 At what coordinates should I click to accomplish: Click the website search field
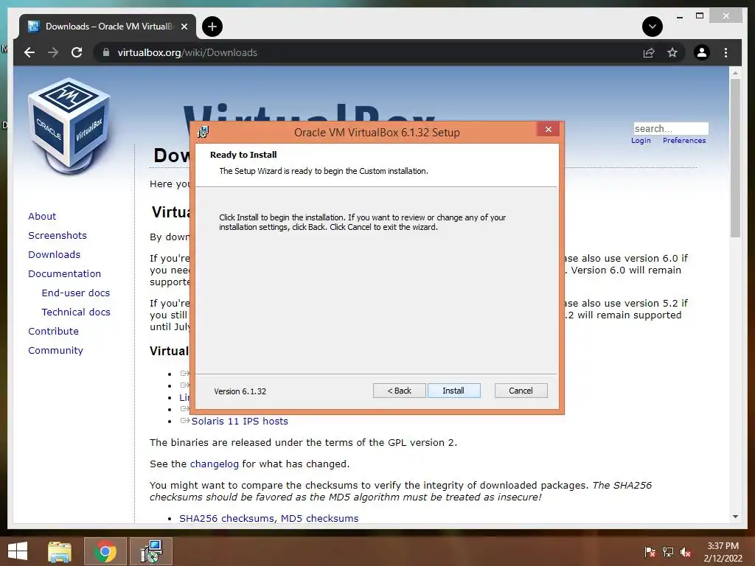point(671,128)
